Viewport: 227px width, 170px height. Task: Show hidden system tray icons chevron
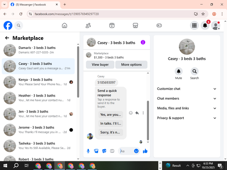tap(188, 165)
